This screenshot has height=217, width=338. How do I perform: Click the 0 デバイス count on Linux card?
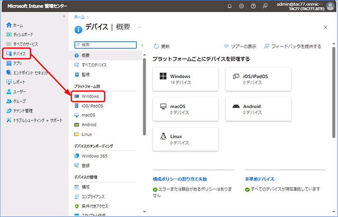[x=180, y=143]
